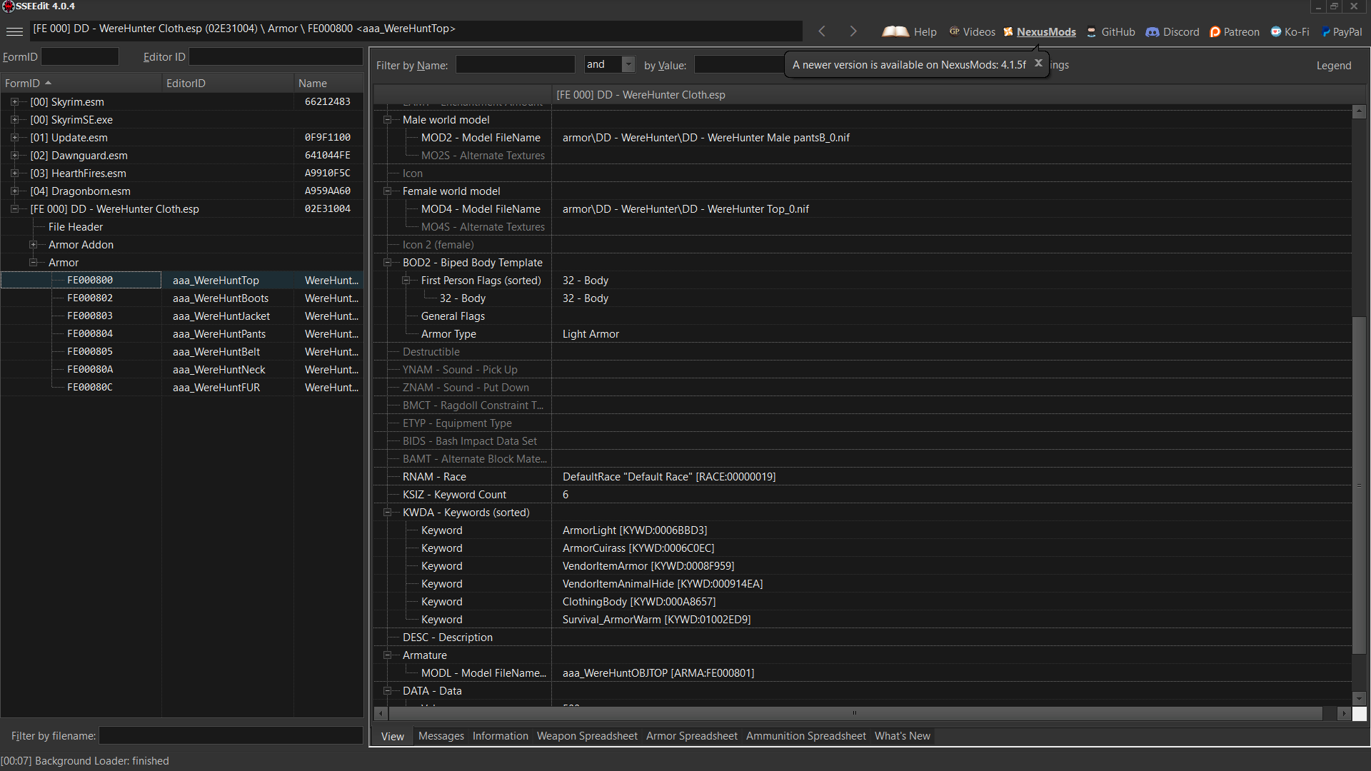Collapse DATA - Data section

pos(388,690)
